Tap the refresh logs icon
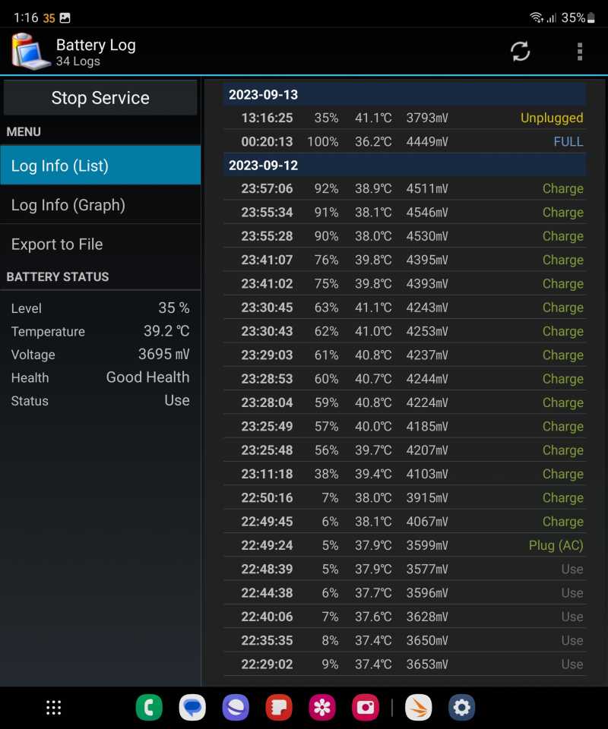 [520, 51]
